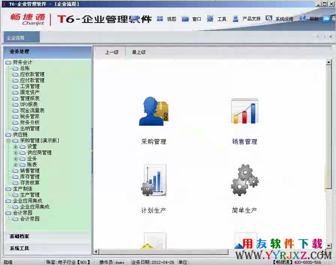The image size is (336, 265).
Task: Open the 帮助 menu
Action: (314, 19)
